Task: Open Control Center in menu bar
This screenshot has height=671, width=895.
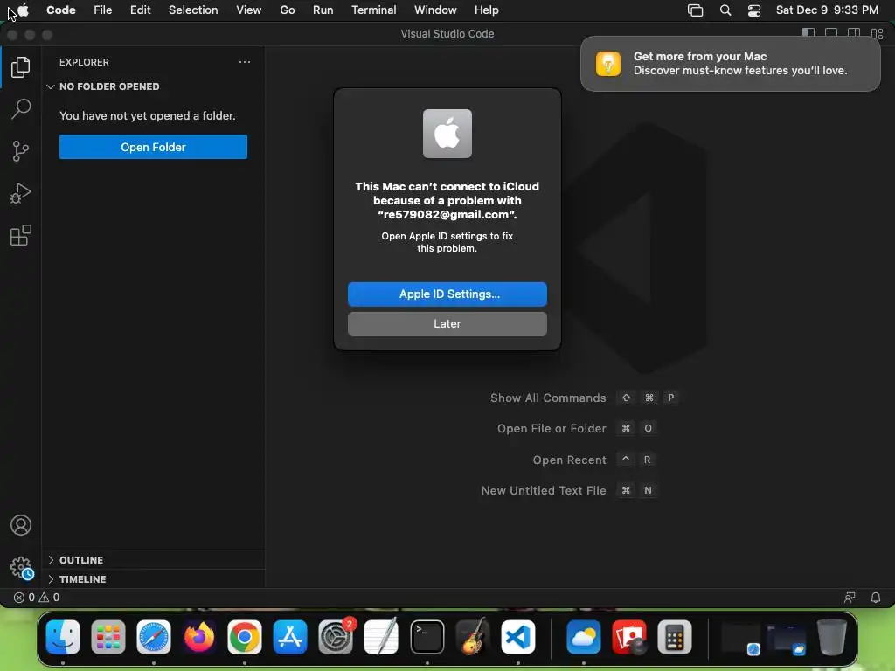Action: [754, 10]
